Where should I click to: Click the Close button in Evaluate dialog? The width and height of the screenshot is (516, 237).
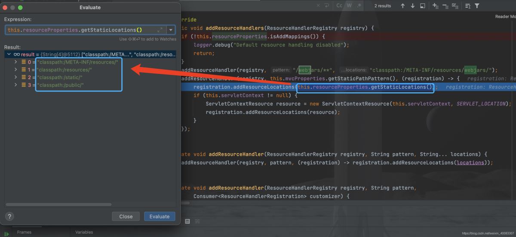pos(126,216)
